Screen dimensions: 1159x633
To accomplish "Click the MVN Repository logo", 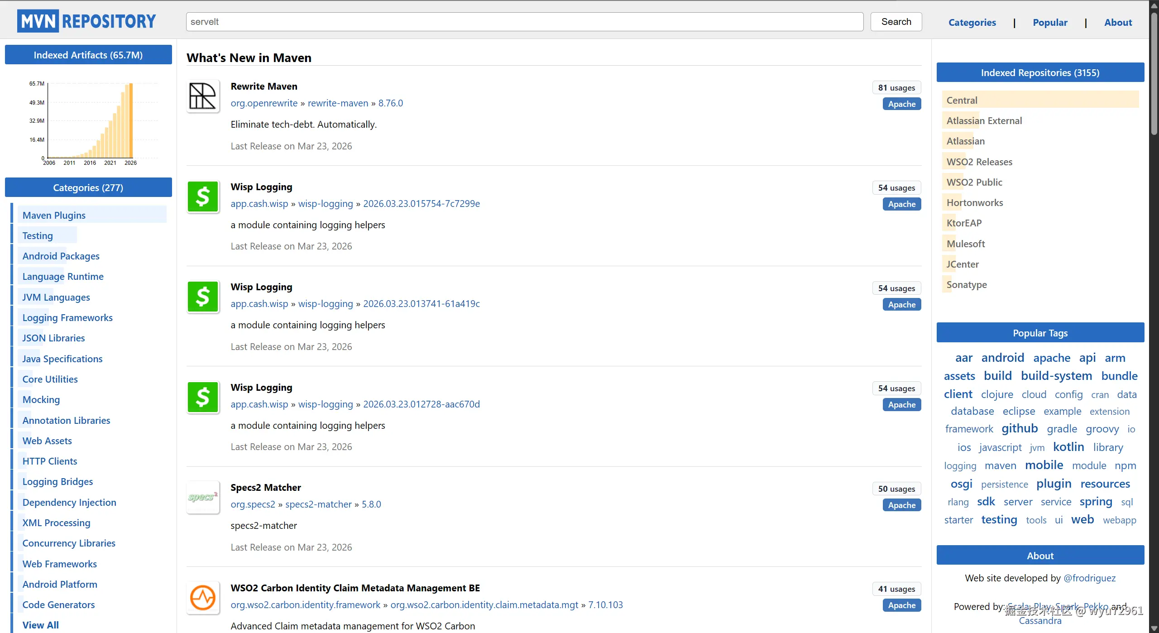I will (x=86, y=21).
